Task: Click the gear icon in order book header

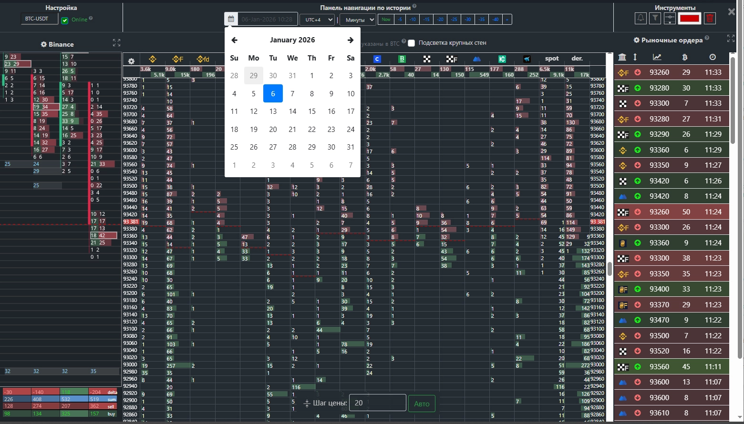Action: coord(131,61)
